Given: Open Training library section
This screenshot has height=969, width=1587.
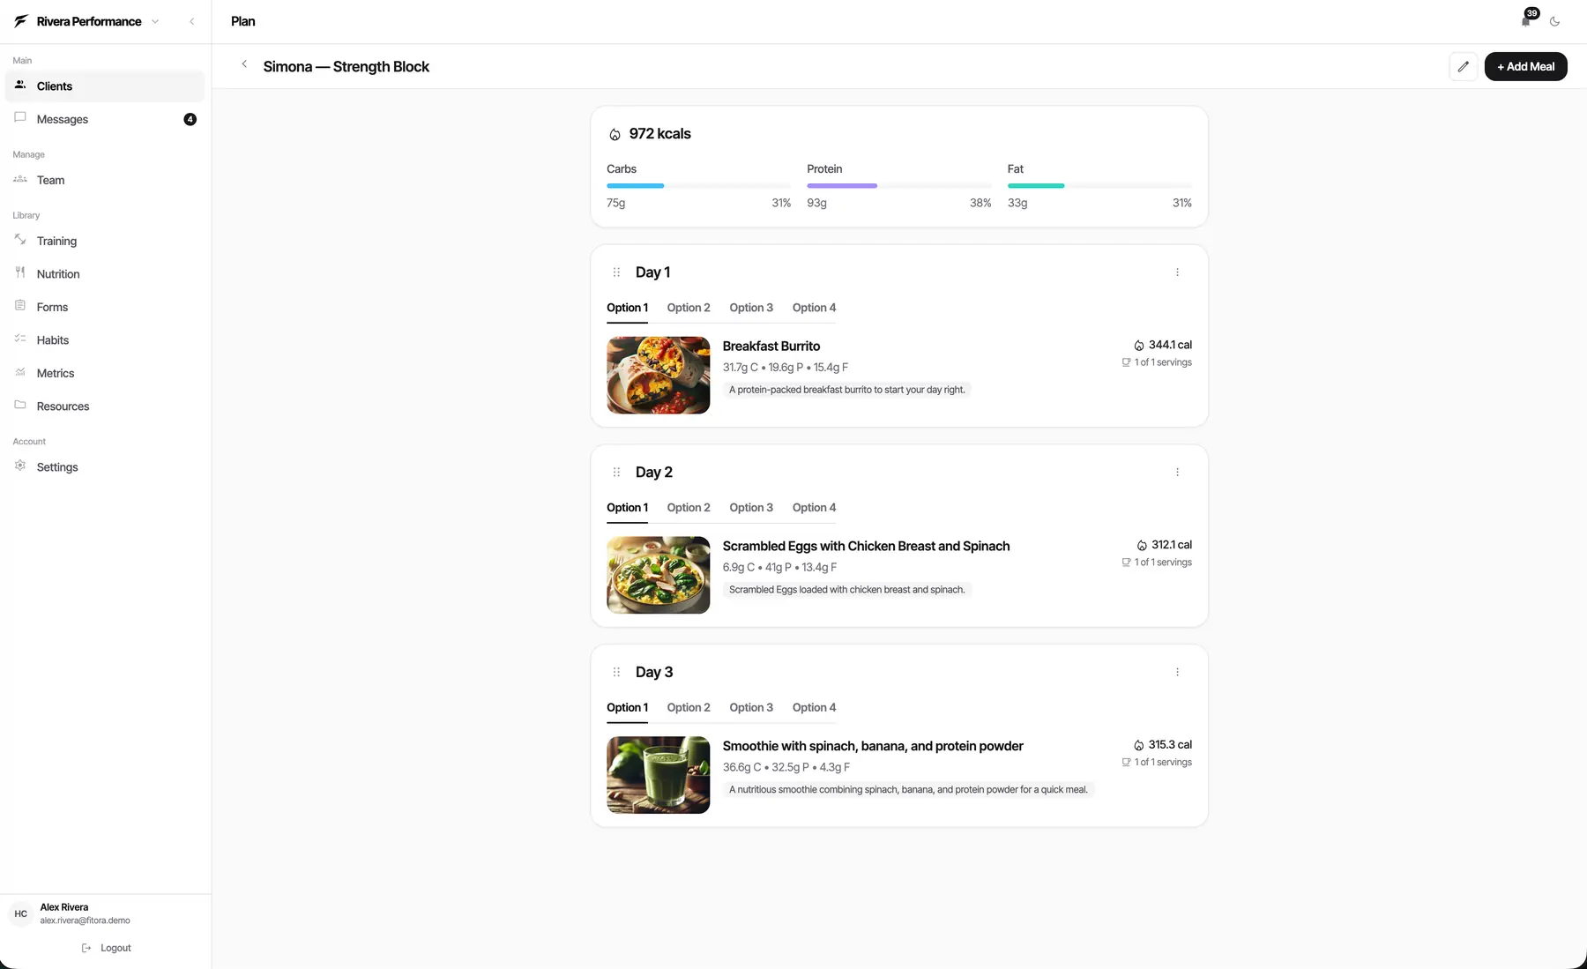Looking at the screenshot, I should pos(105,241).
